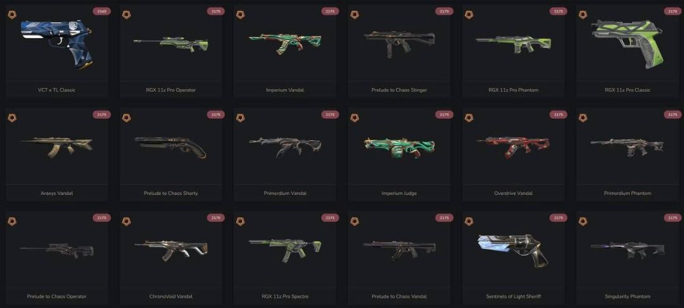Select the price badge on Sentinels of Light Sheriff
Image resolution: width=684 pixels, height=308 pixels.
click(x=558, y=218)
